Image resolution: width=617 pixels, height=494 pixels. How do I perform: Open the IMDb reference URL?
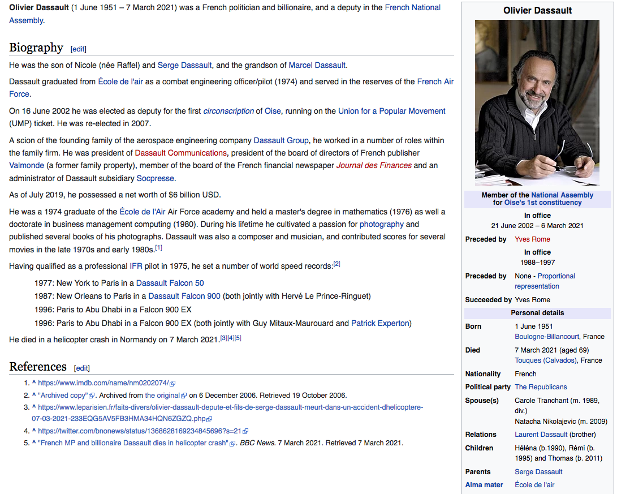(x=103, y=383)
